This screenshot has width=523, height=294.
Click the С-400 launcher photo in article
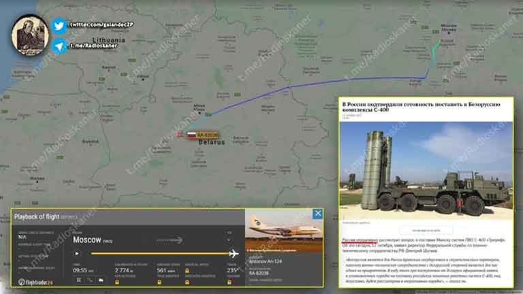pyautogui.click(x=426, y=170)
